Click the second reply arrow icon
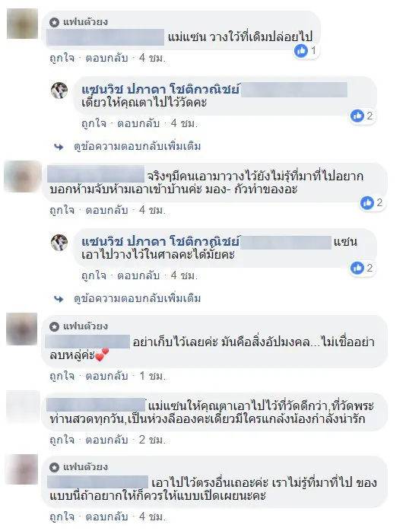Image resolution: width=406 pixels, height=531 pixels. coord(59,299)
